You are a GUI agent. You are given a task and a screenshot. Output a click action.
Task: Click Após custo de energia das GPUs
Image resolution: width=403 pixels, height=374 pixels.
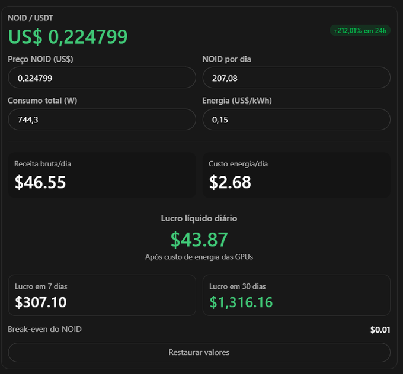[199, 257]
